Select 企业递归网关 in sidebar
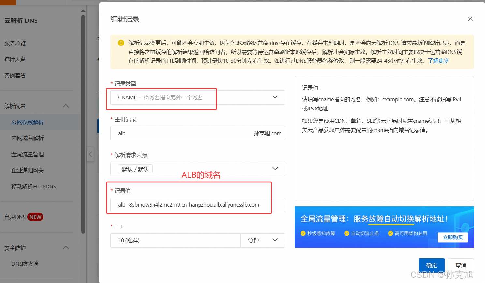This screenshot has height=283, width=485. tap(28, 170)
